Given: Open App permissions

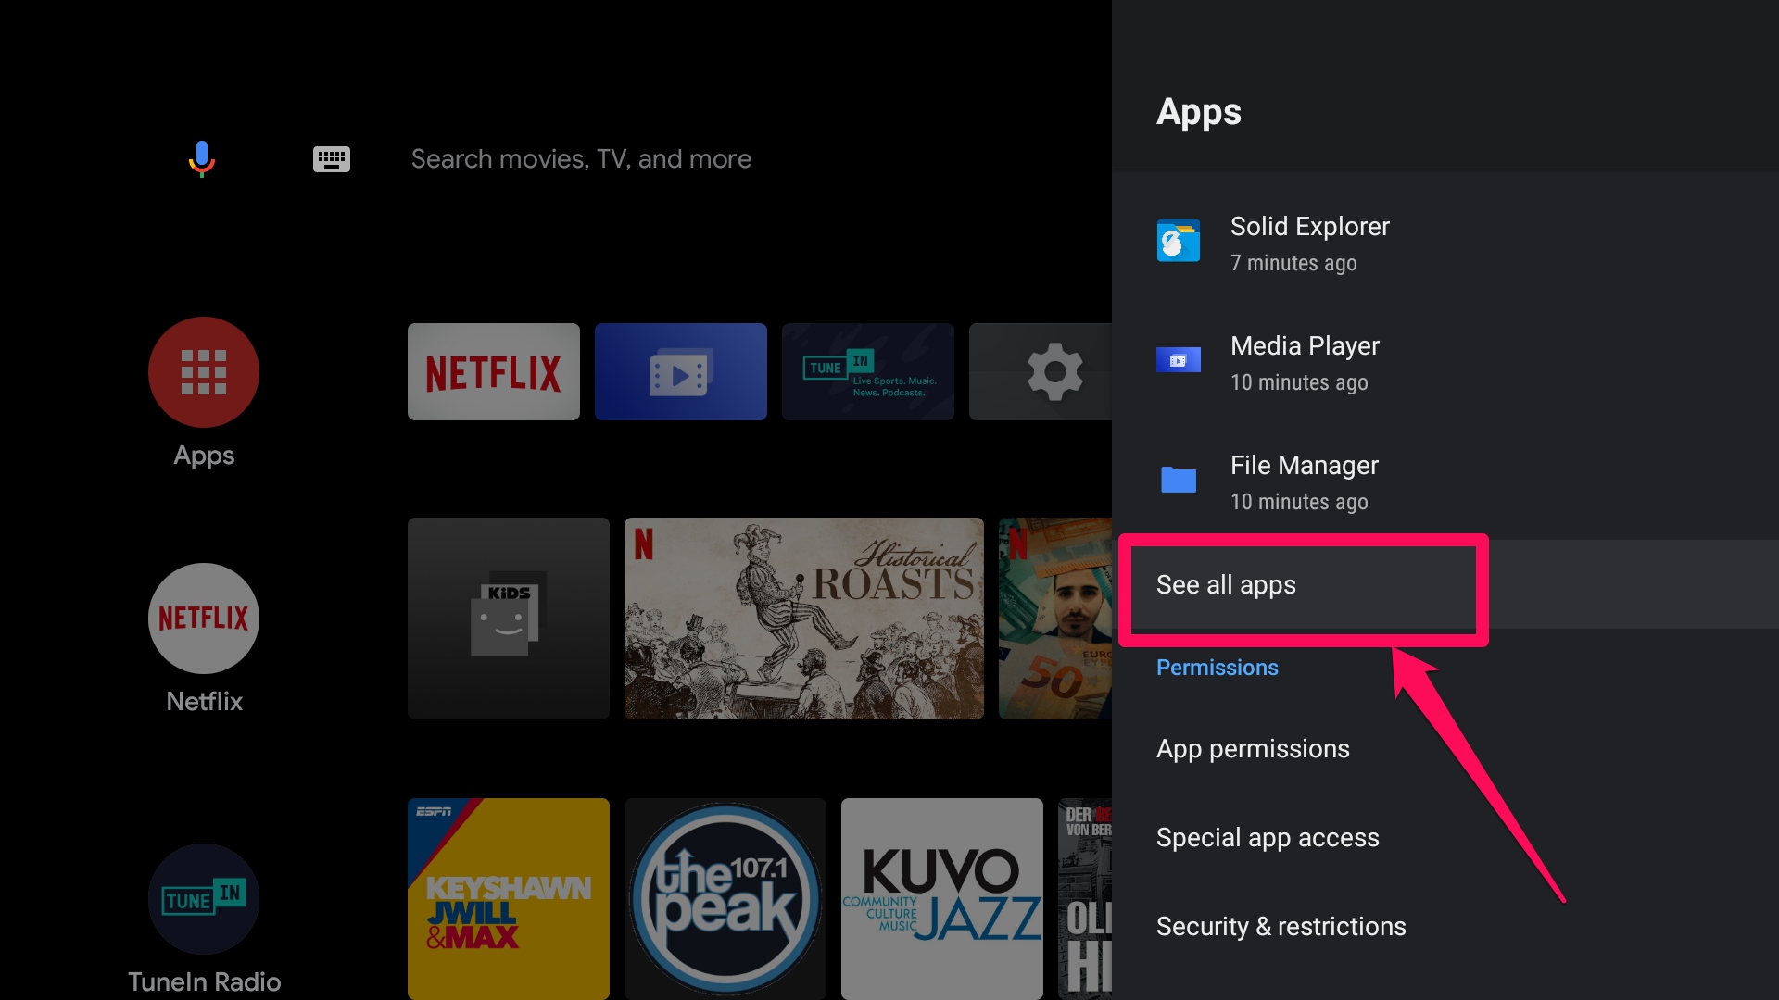Looking at the screenshot, I should [1445, 748].
